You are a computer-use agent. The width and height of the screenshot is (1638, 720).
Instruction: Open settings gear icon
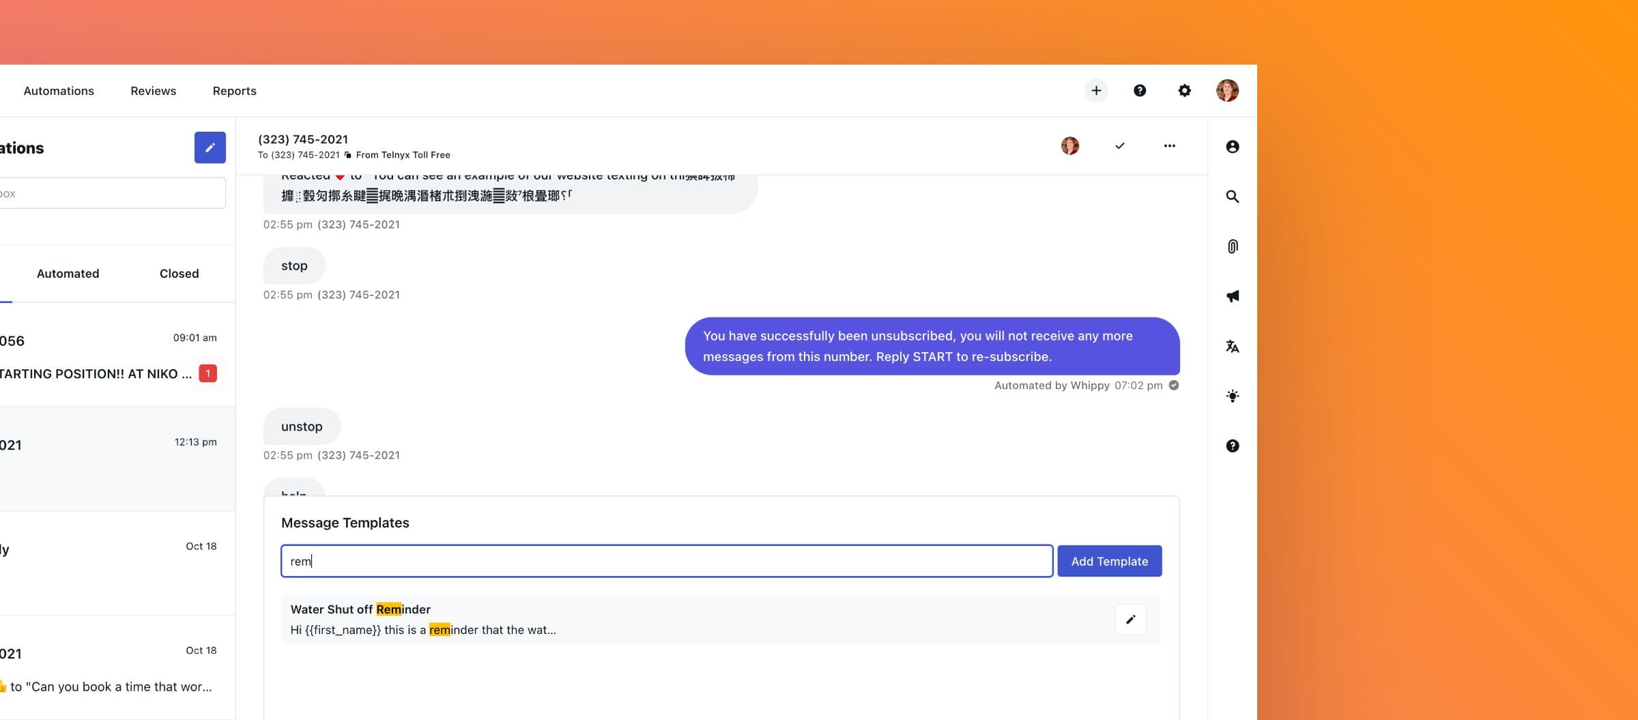pos(1184,91)
